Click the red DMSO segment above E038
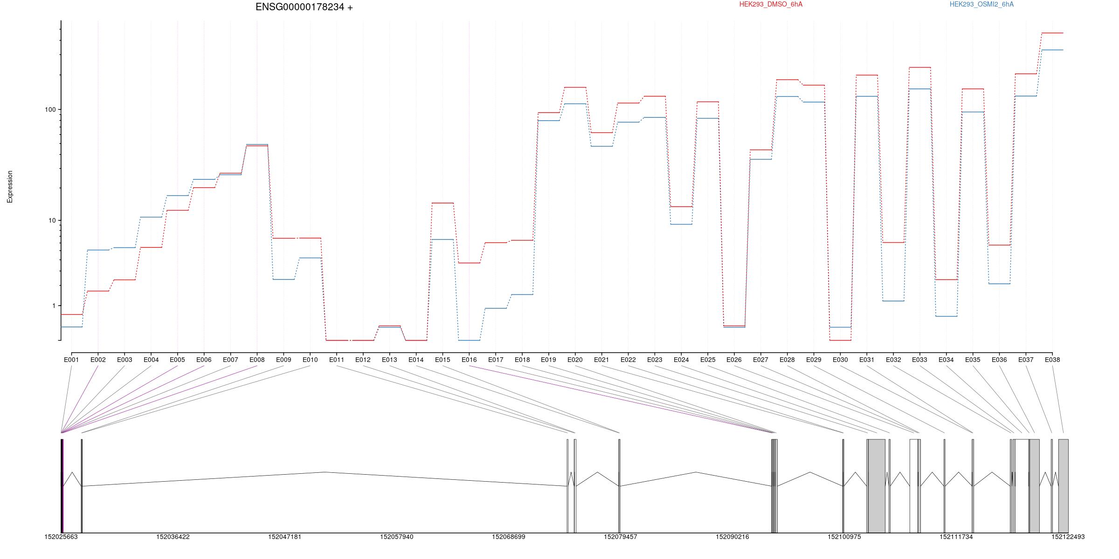 click(x=1052, y=33)
